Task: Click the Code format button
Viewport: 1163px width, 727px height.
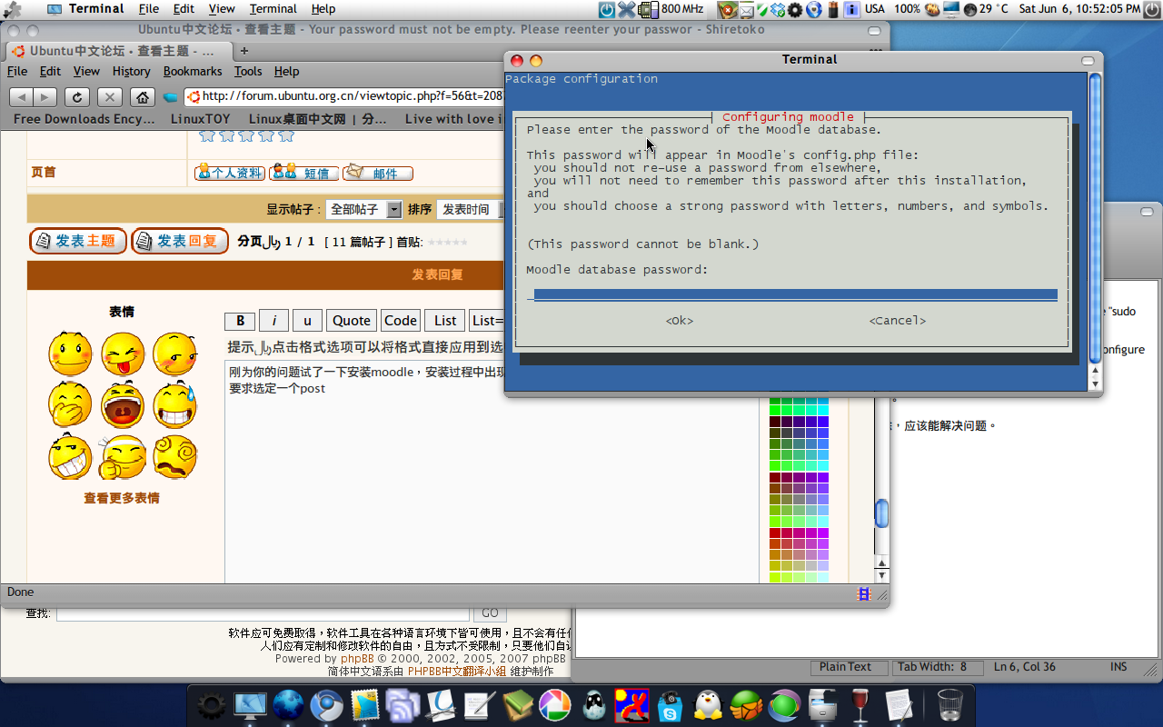Action: (401, 320)
